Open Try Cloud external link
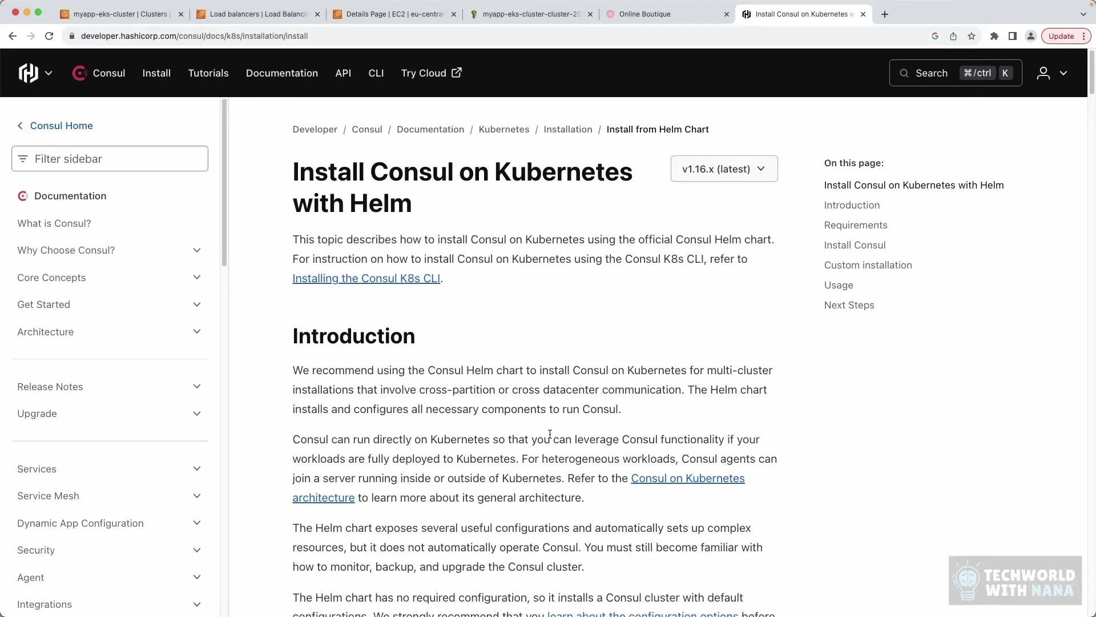The width and height of the screenshot is (1096, 617). tap(432, 73)
